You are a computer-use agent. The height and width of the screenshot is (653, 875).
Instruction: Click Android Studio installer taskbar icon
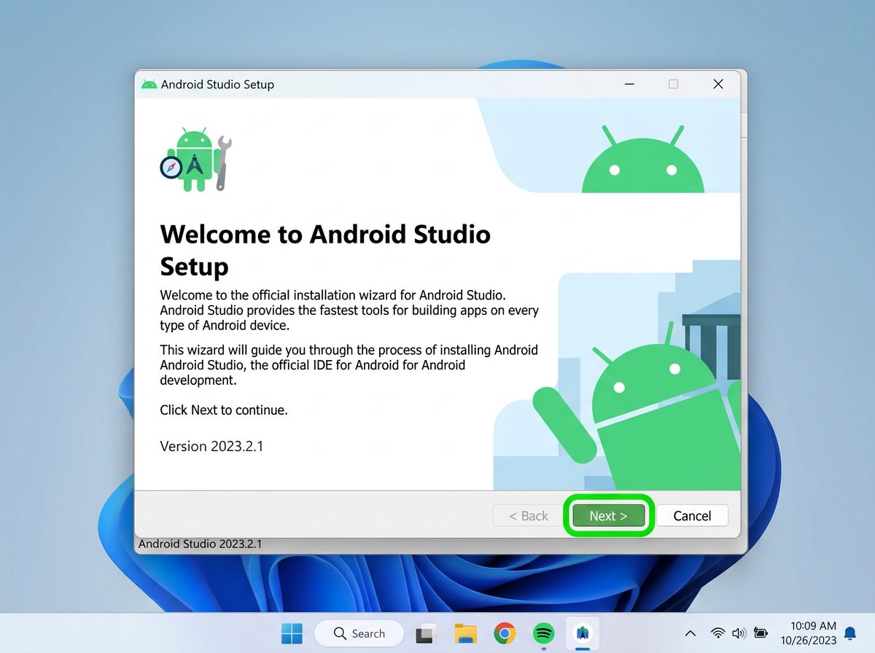(x=583, y=633)
